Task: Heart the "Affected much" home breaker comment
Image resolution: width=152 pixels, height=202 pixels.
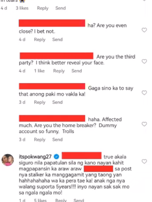Action: [144, 124]
